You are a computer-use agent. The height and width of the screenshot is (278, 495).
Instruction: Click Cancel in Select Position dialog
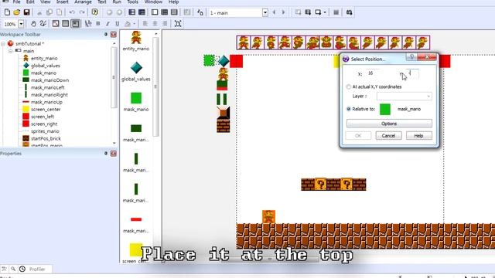[x=388, y=136]
